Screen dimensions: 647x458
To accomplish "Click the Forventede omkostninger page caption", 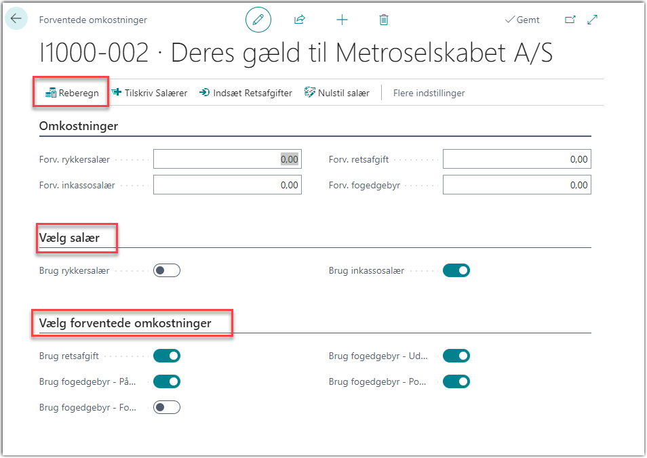I will click(x=93, y=20).
